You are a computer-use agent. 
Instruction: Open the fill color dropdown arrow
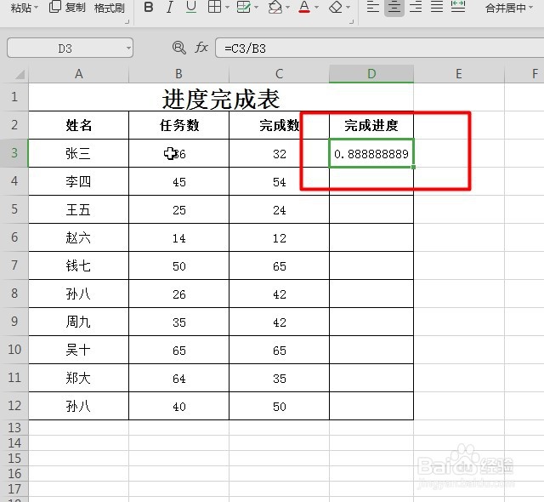click(287, 7)
